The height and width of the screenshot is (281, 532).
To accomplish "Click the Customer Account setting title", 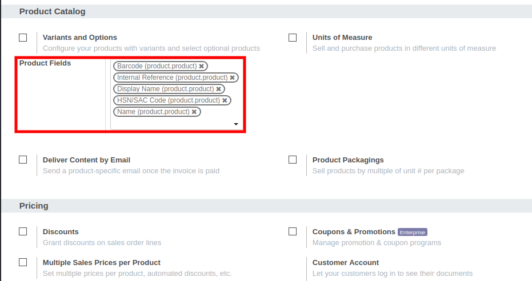I will coord(345,262).
